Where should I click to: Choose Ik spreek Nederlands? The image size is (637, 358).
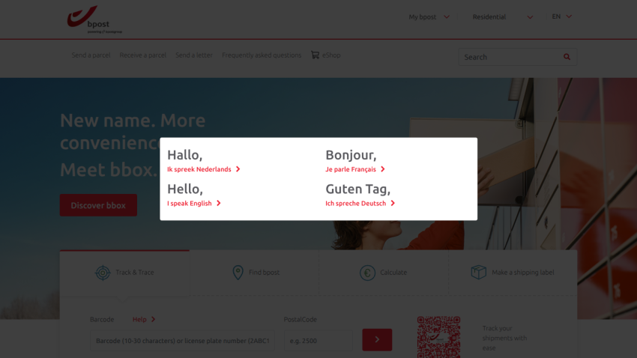click(x=199, y=169)
